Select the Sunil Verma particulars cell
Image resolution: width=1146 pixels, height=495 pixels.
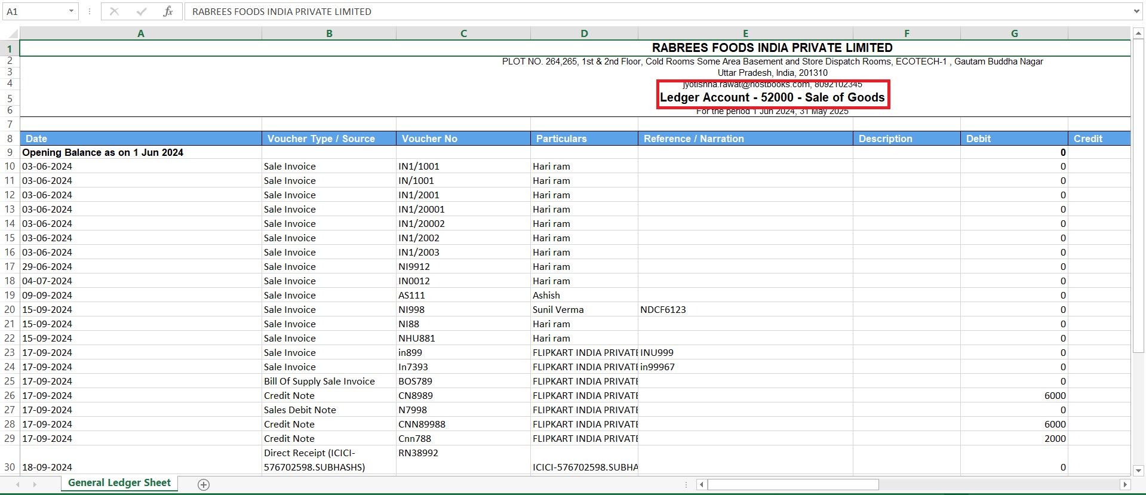[584, 309]
